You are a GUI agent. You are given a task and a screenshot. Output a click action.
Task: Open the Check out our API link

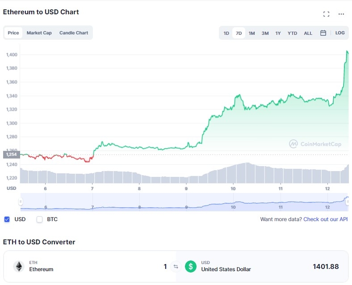click(325, 219)
